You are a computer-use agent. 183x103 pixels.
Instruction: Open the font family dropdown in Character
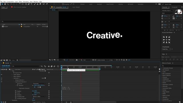coord(168,11)
